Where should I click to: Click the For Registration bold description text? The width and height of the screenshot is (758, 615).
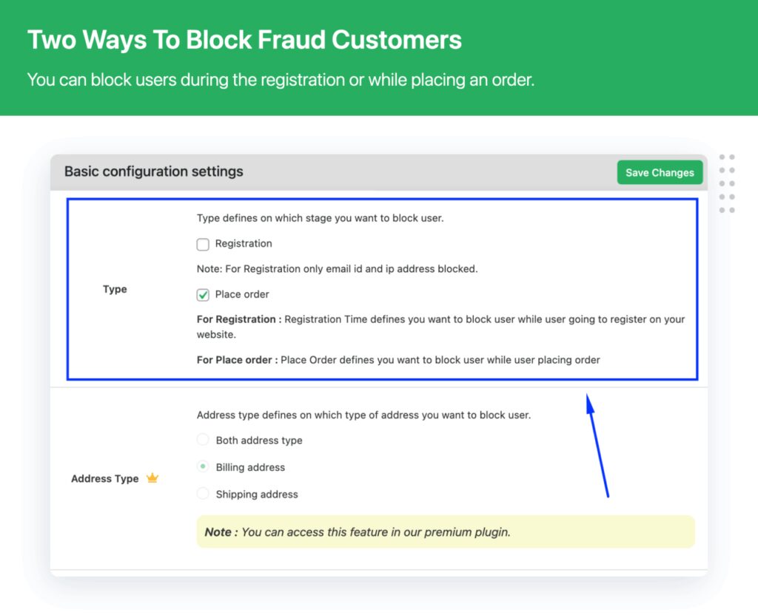tap(235, 319)
